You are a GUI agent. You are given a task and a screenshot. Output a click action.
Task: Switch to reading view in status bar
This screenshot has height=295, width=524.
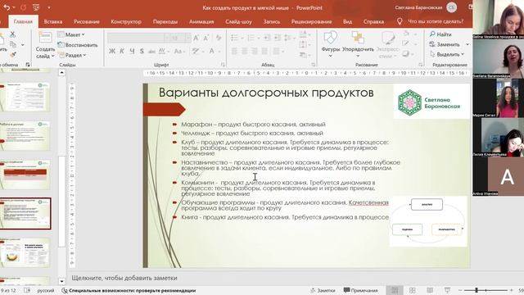pyautogui.click(x=430, y=290)
